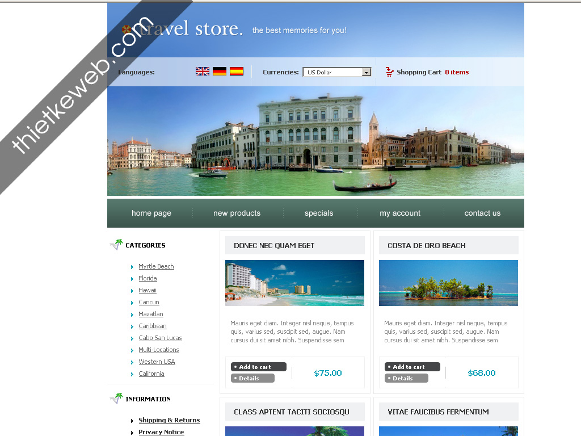Open Shipping & Returns information
This screenshot has height=436, width=581.
(x=169, y=420)
